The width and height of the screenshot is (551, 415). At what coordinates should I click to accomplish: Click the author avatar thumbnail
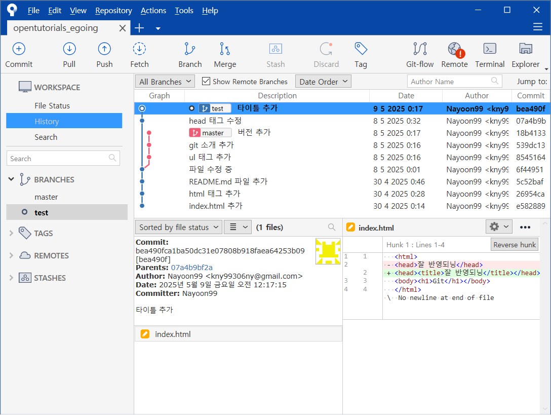coord(328,251)
